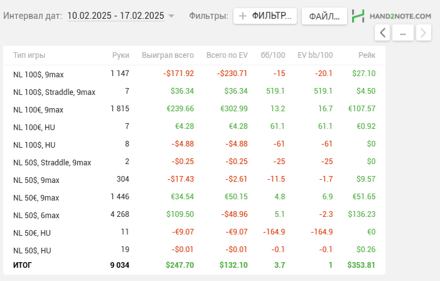Open the ellipsis more-options button
440x281 pixels.
coord(402,33)
